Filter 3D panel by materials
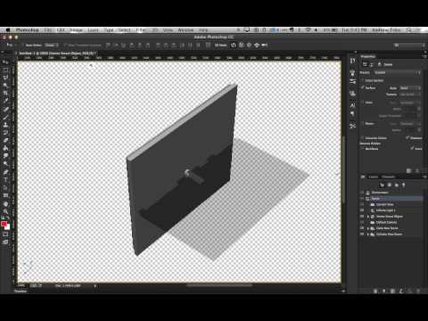Screen dimensions: 428x321 [x=397, y=185]
